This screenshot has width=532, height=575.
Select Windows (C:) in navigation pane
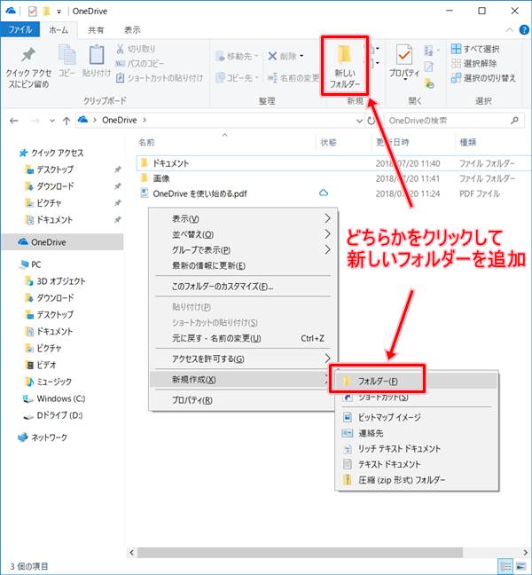[x=60, y=398]
